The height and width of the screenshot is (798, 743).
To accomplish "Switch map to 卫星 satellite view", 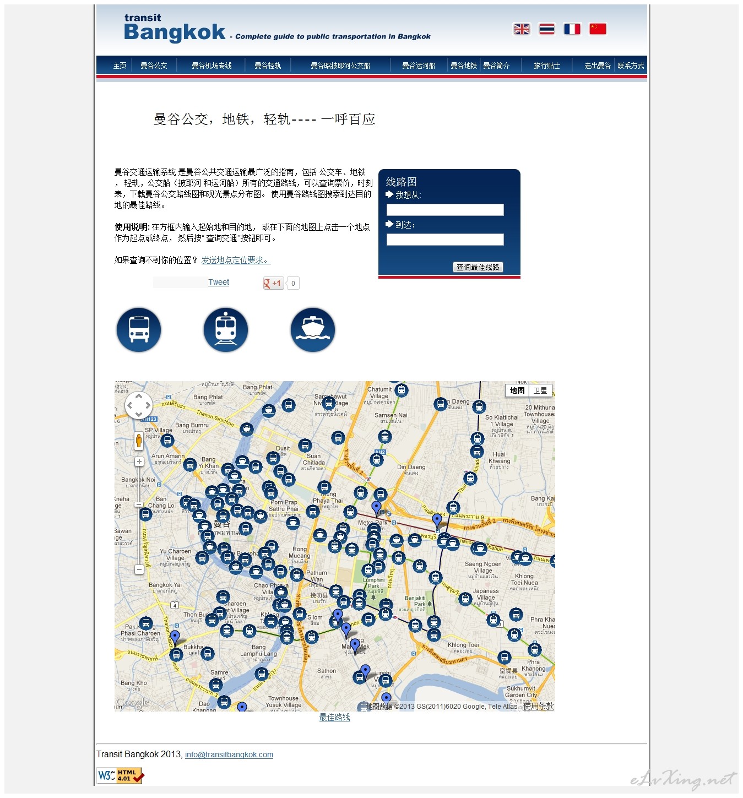I will (x=540, y=390).
